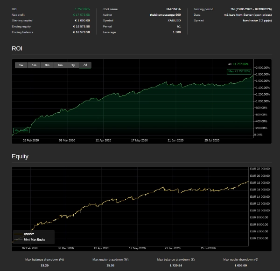Viewport: 280px width, 271px height.
Task: Toggle the Min / Max Equity legend entry
Action: pyautogui.click(x=29, y=240)
